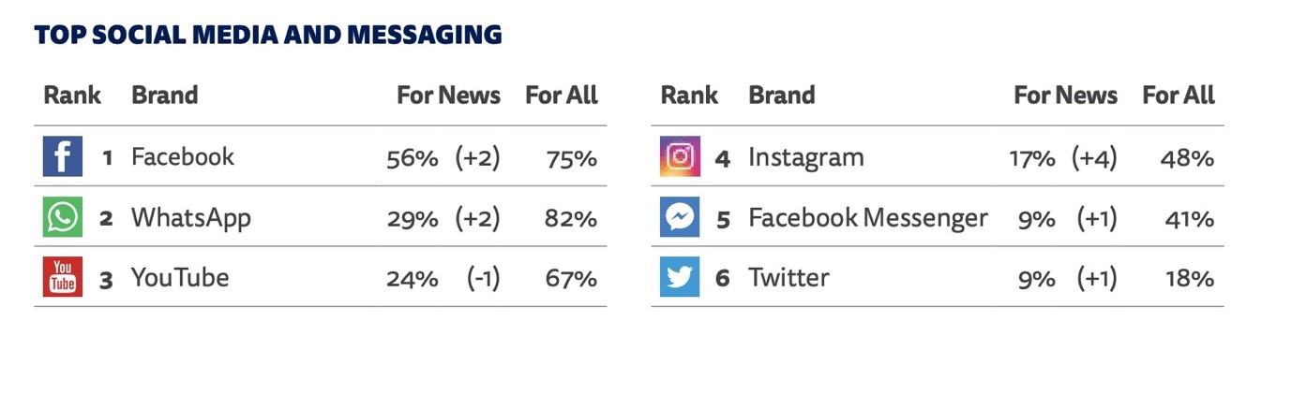Select WhatsApp's 82% For All value
The width and height of the screenshot is (1292, 395).
point(571,218)
